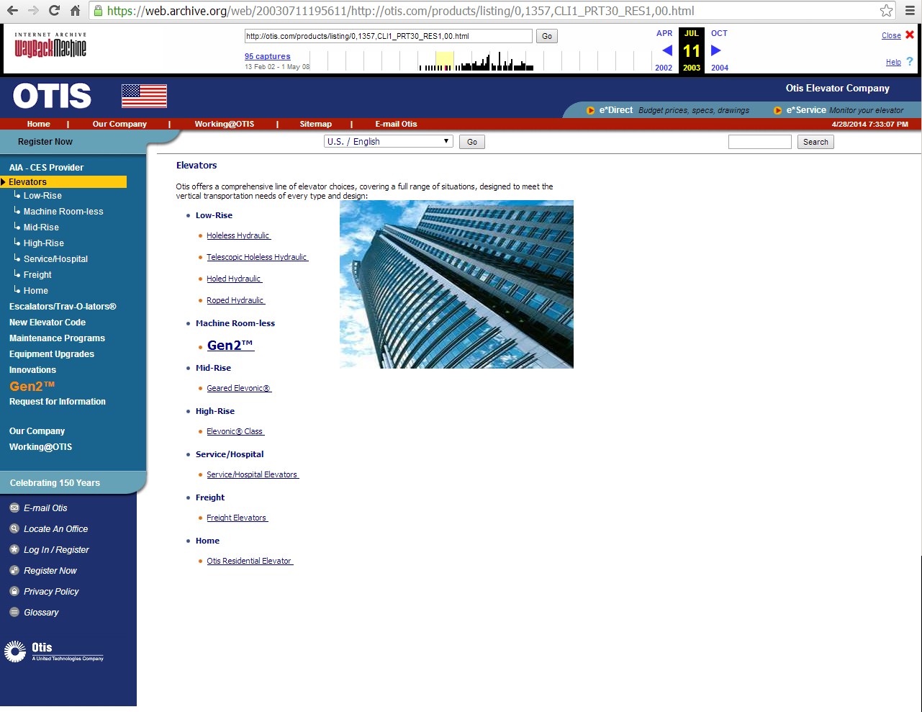
Task: Click the Register Now sidebar icon
Action: (x=14, y=571)
